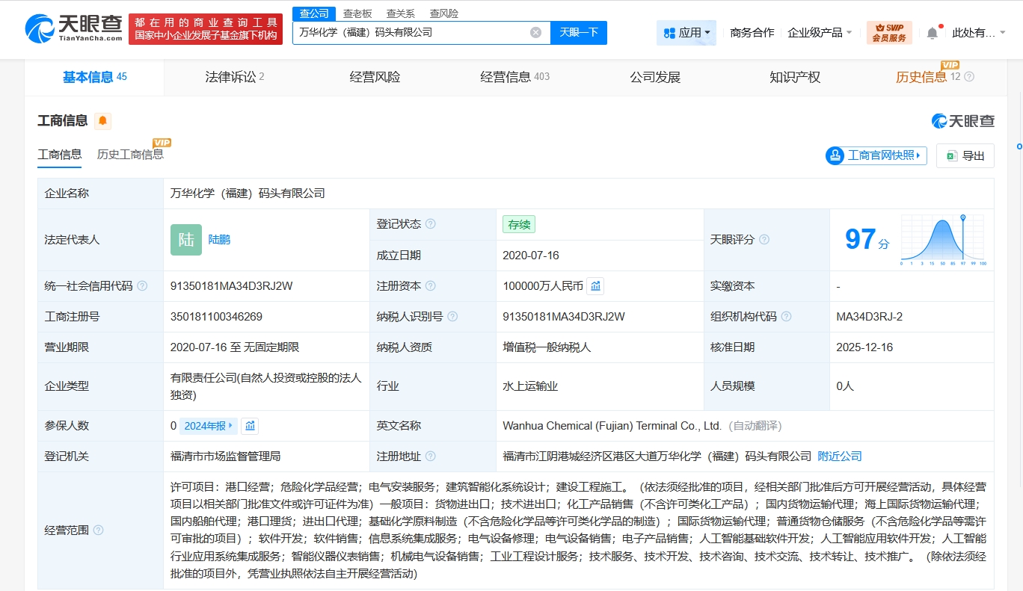Click help icon beside 统一社会信用代码

coord(142,286)
